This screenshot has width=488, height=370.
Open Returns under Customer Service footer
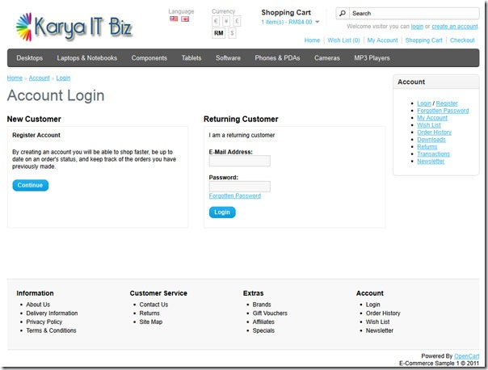[149, 313]
